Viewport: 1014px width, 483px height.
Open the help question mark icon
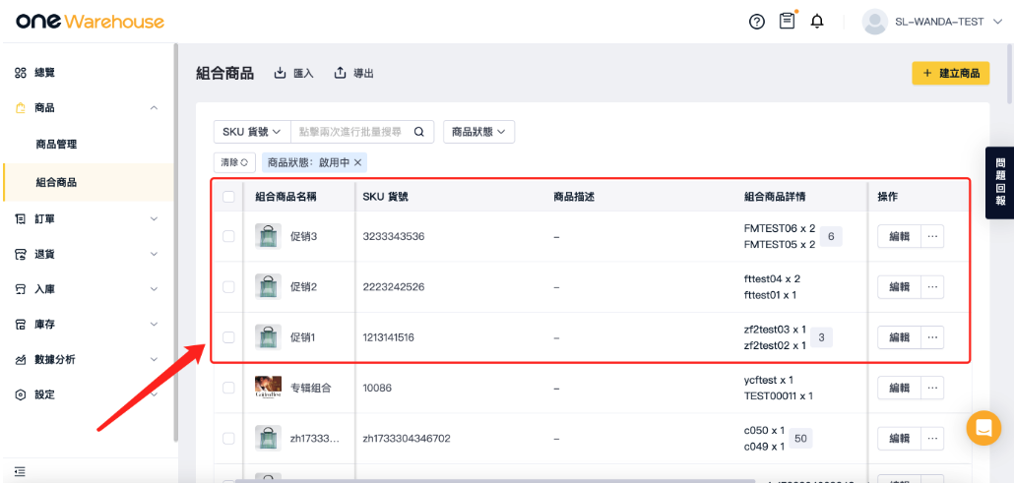tap(757, 22)
